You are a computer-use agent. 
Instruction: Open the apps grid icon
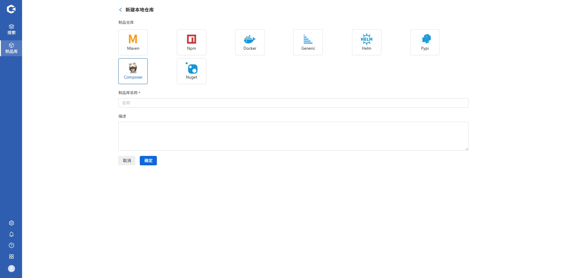pos(11,257)
